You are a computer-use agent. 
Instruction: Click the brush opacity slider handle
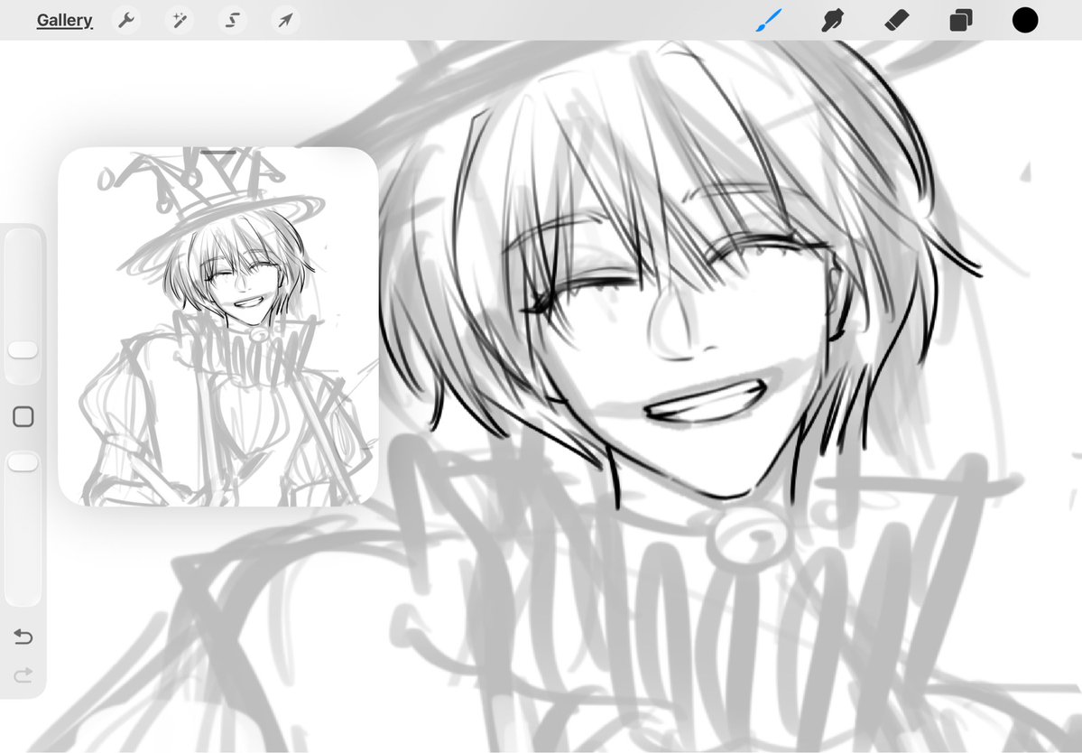coord(23,462)
